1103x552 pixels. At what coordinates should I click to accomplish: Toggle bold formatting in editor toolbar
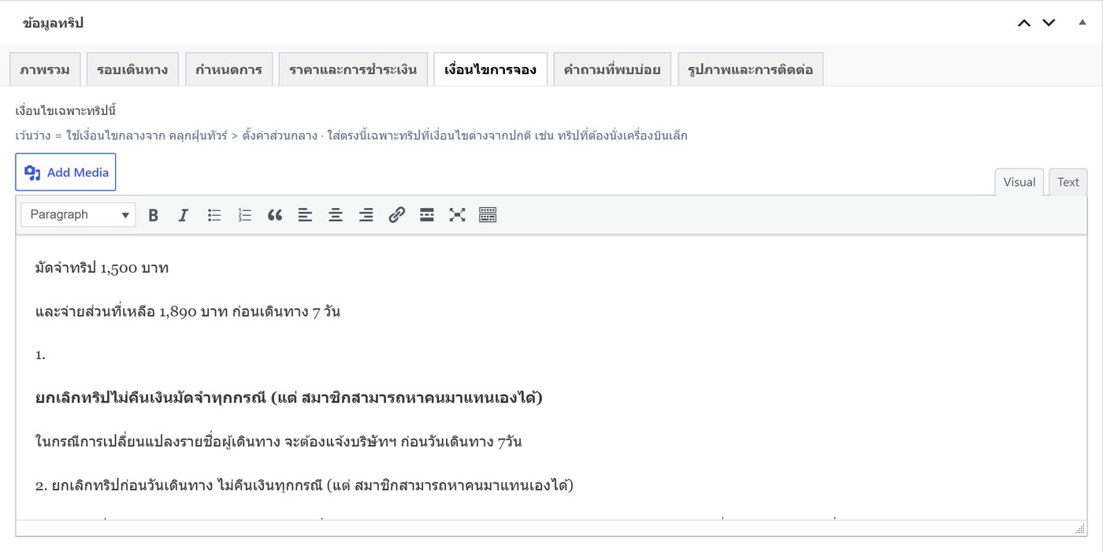pyautogui.click(x=154, y=215)
